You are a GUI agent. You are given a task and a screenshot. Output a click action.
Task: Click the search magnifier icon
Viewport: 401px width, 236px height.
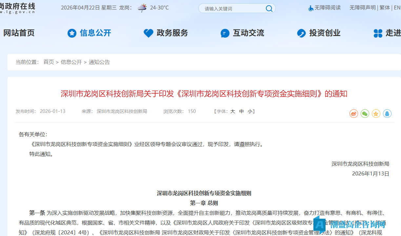(x=269, y=8)
